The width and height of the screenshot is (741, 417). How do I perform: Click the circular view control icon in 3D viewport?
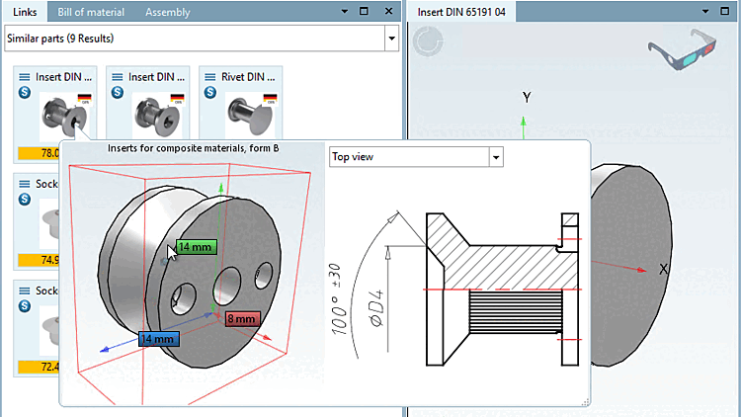point(429,42)
